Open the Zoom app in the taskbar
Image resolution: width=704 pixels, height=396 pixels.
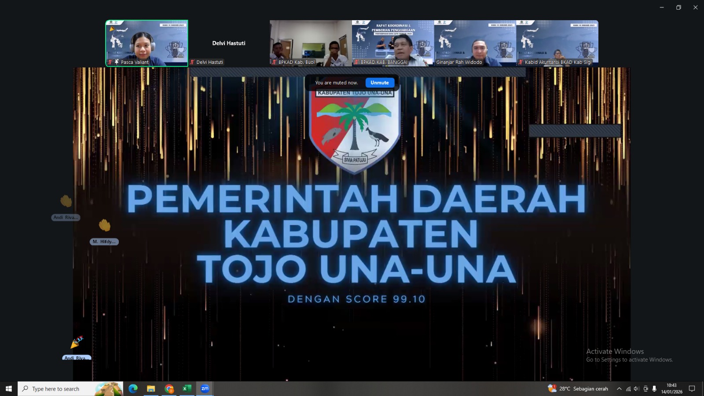coord(205,389)
